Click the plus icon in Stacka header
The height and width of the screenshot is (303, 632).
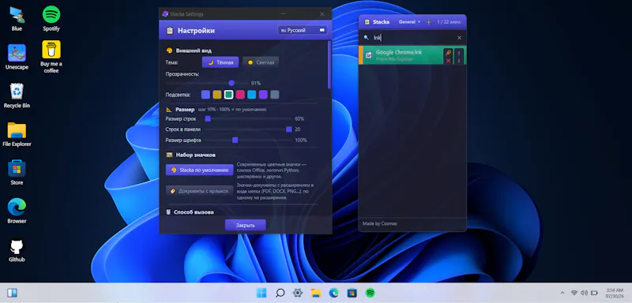pos(428,22)
